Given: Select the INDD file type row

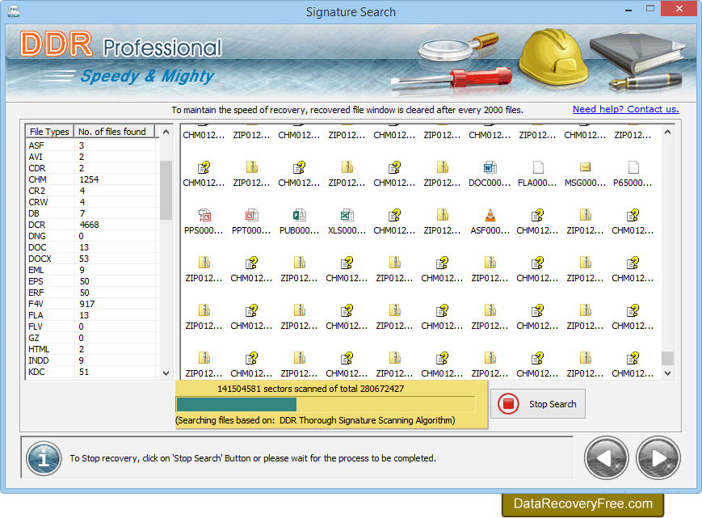Looking at the screenshot, I should pyautogui.click(x=92, y=360).
